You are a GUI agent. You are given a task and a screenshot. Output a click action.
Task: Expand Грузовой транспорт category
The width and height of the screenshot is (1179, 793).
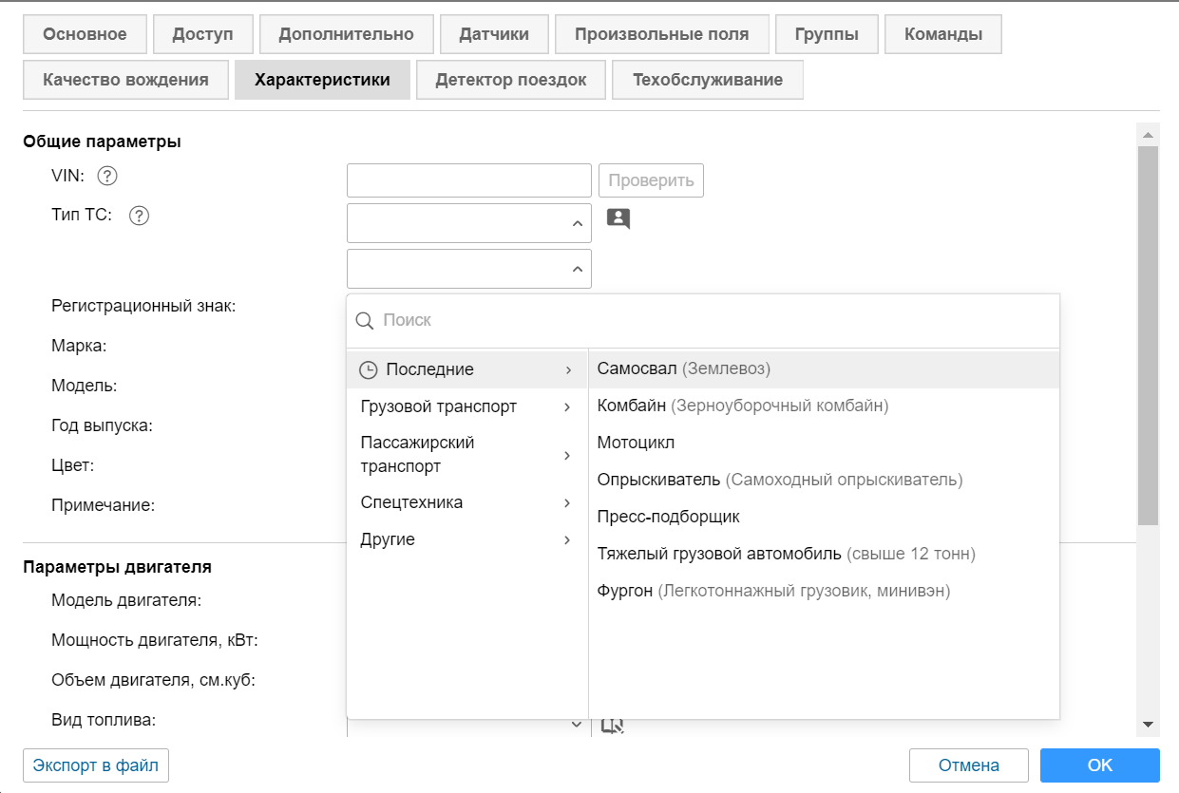tap(466, 406)
